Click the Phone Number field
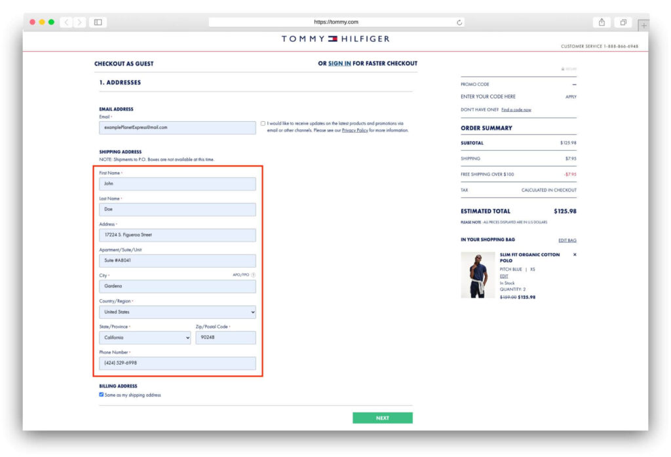671x457 pixels. pos(178,363)
